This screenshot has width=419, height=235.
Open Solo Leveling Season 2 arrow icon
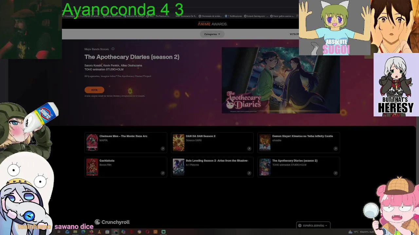[249, 173]
